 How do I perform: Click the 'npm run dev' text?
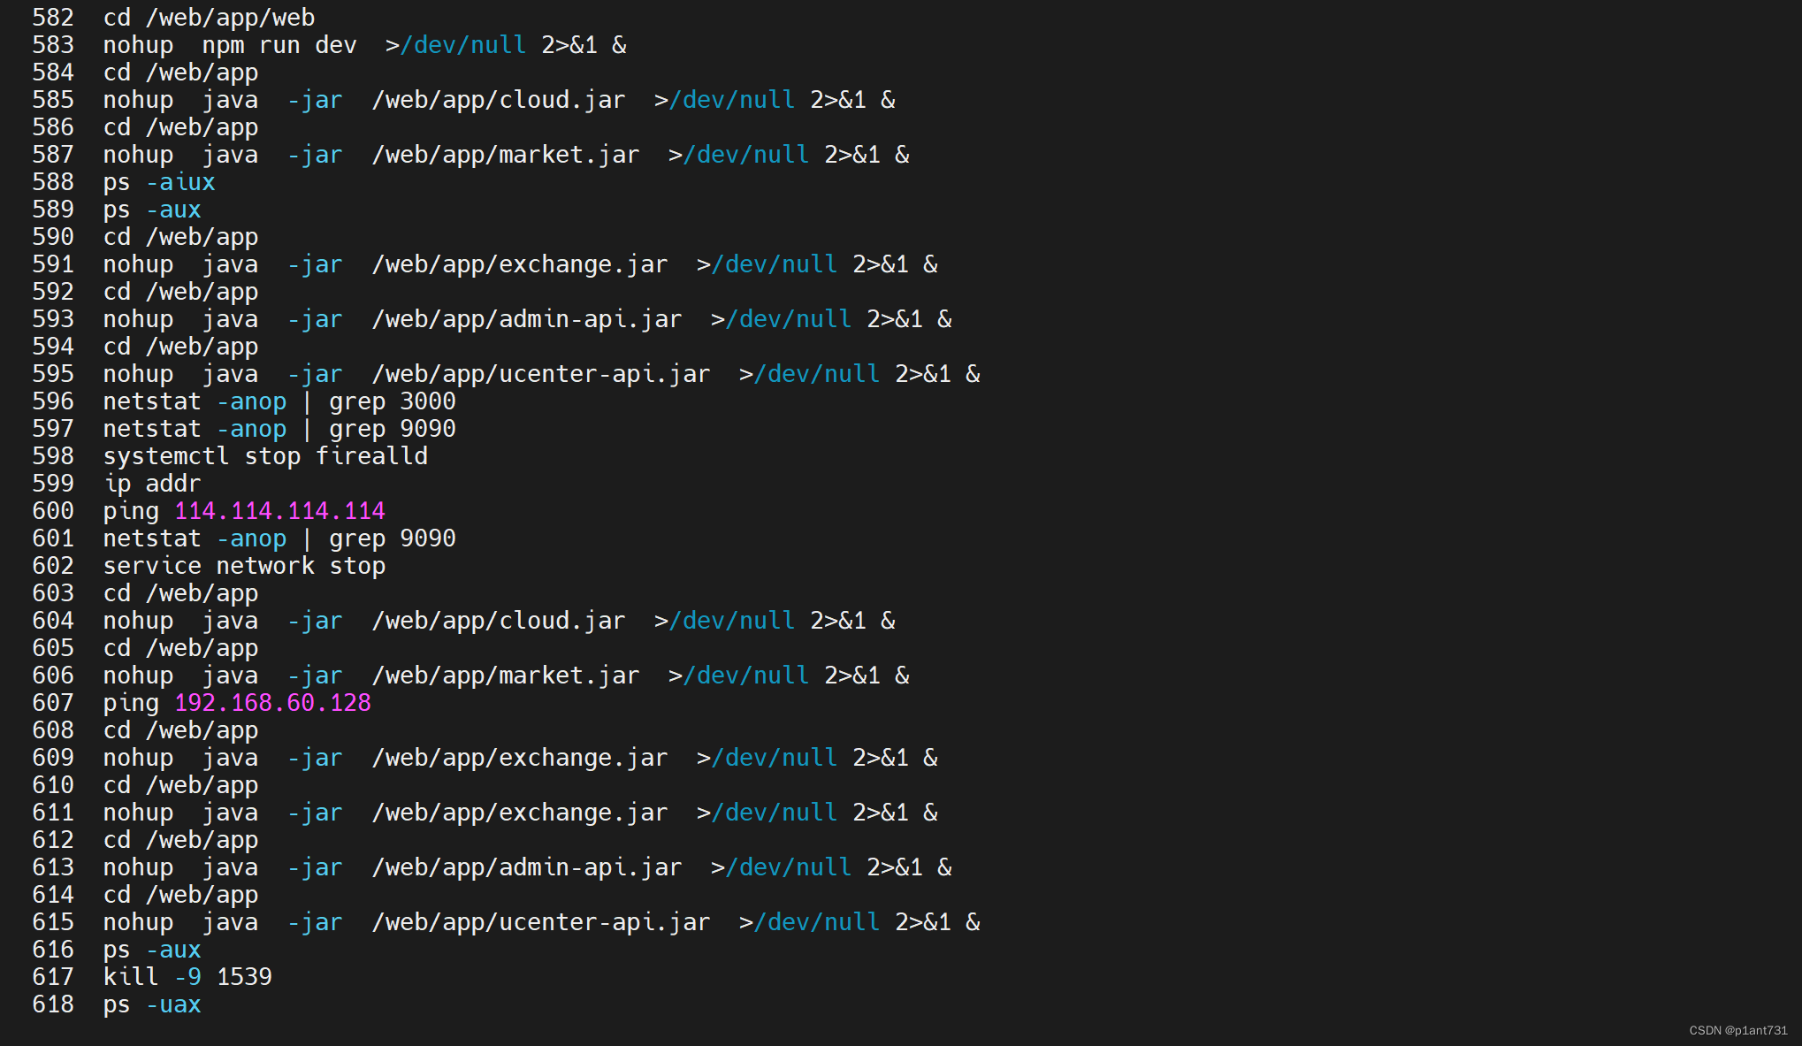click(279, 45)
